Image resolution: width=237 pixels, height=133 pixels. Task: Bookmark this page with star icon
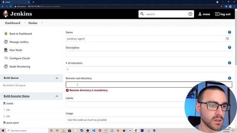click(x=221, y=7)
